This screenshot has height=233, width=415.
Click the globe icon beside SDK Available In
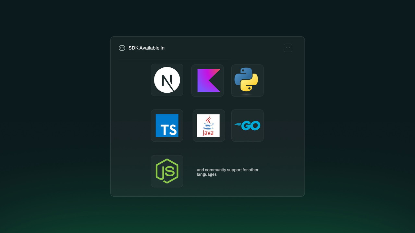122,48
